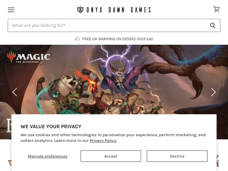
Task: Open the shopping cart
Action: tap(216, 9)
